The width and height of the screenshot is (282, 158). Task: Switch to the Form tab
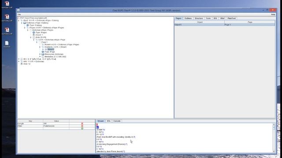tap(208, 18)
